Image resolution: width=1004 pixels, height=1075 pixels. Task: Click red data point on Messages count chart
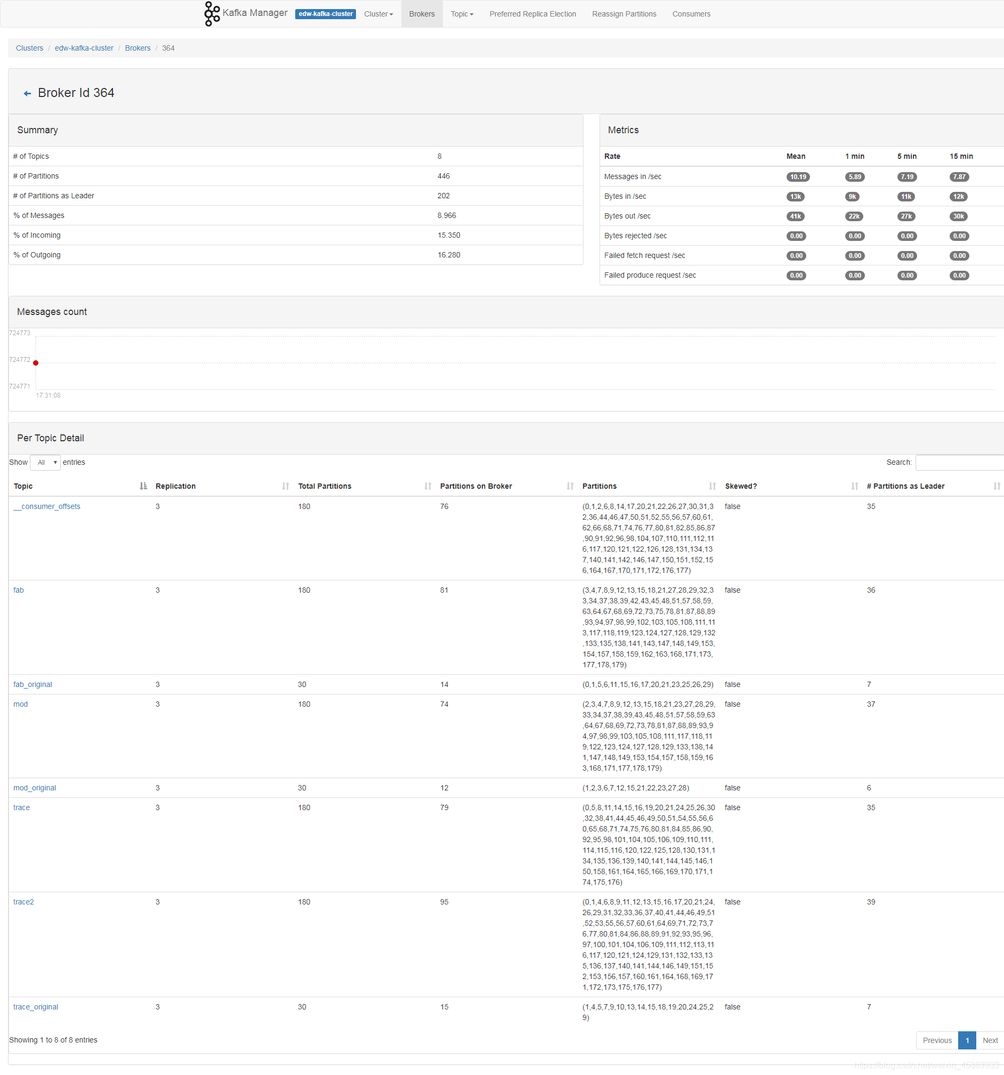coord(36,363)
